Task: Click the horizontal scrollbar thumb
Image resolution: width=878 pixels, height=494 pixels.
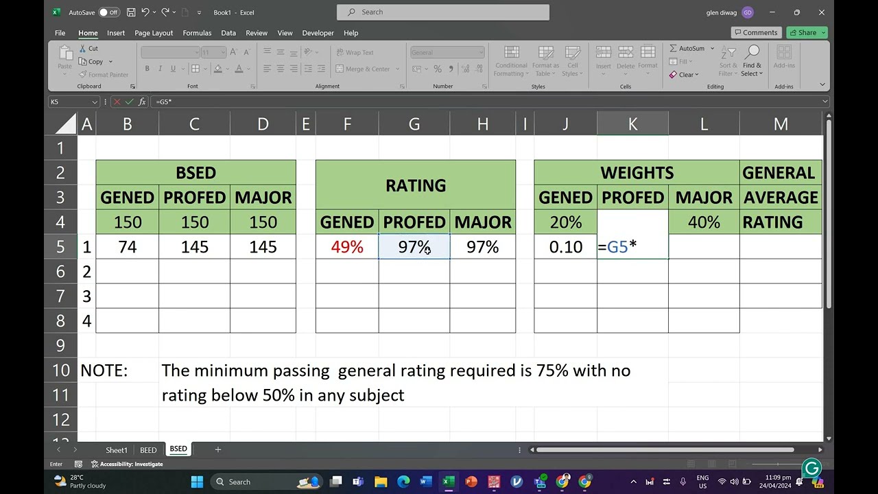Action: [665, 450]
